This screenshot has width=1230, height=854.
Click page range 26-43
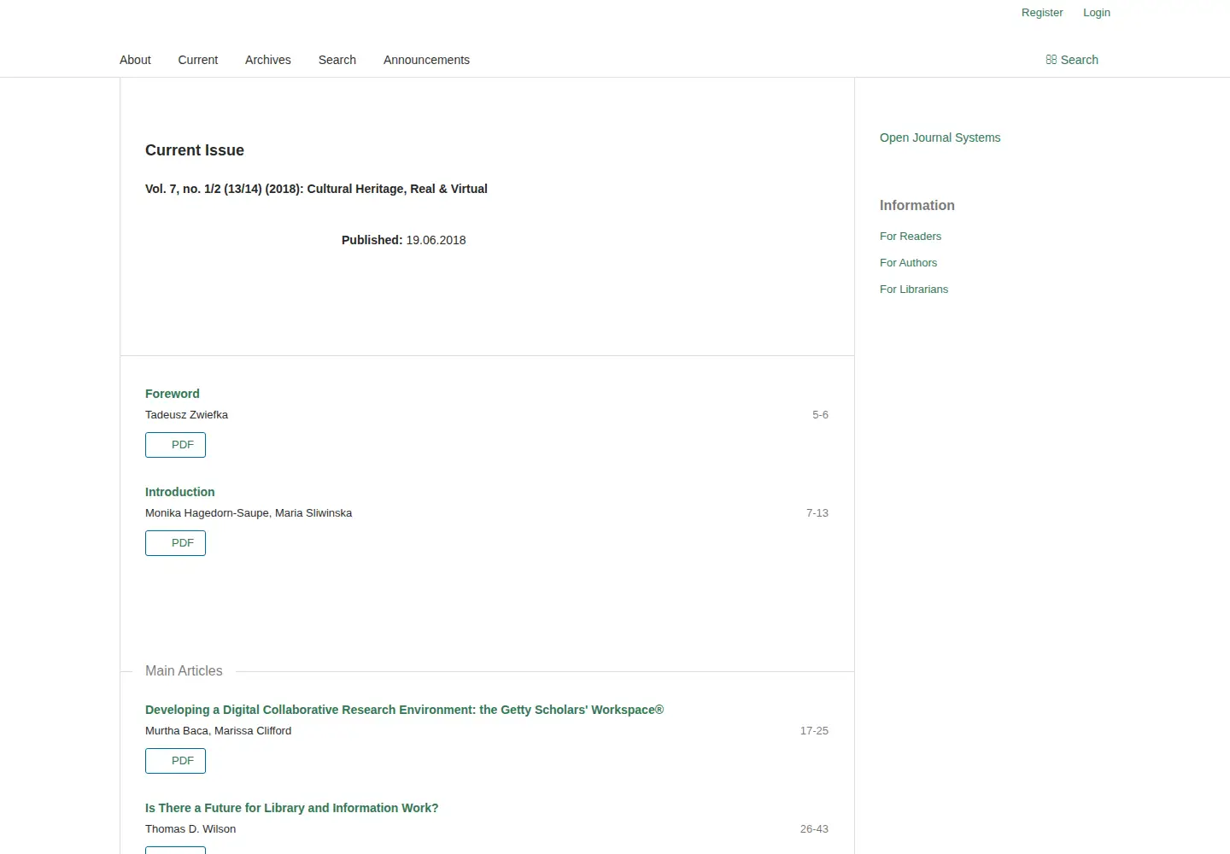coord(814,829)
